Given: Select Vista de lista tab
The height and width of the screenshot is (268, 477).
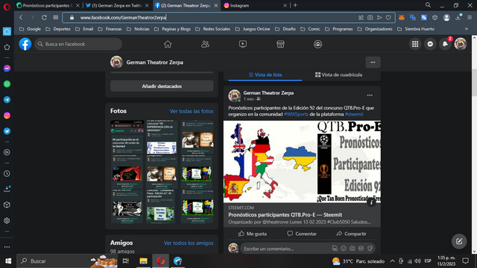Looking at the screenshot, I should pos(265,74).
